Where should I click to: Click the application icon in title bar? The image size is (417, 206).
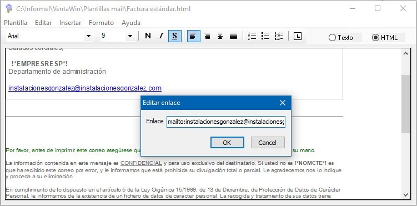coord(9,8)
